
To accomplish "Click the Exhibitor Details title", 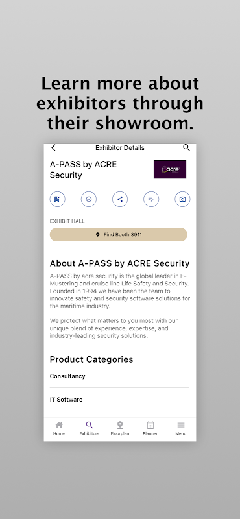I will pos(120,148).
